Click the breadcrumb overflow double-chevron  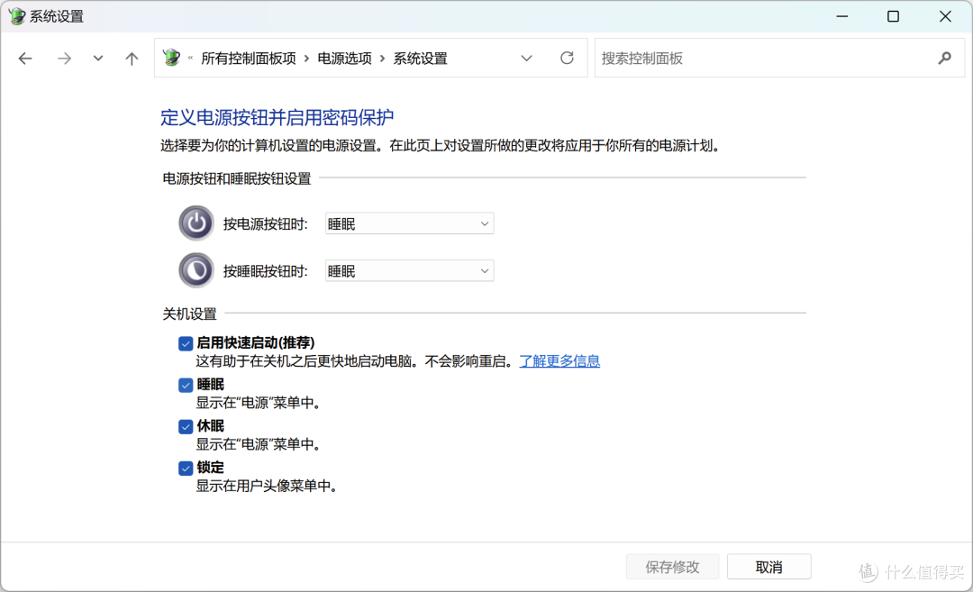190,59
